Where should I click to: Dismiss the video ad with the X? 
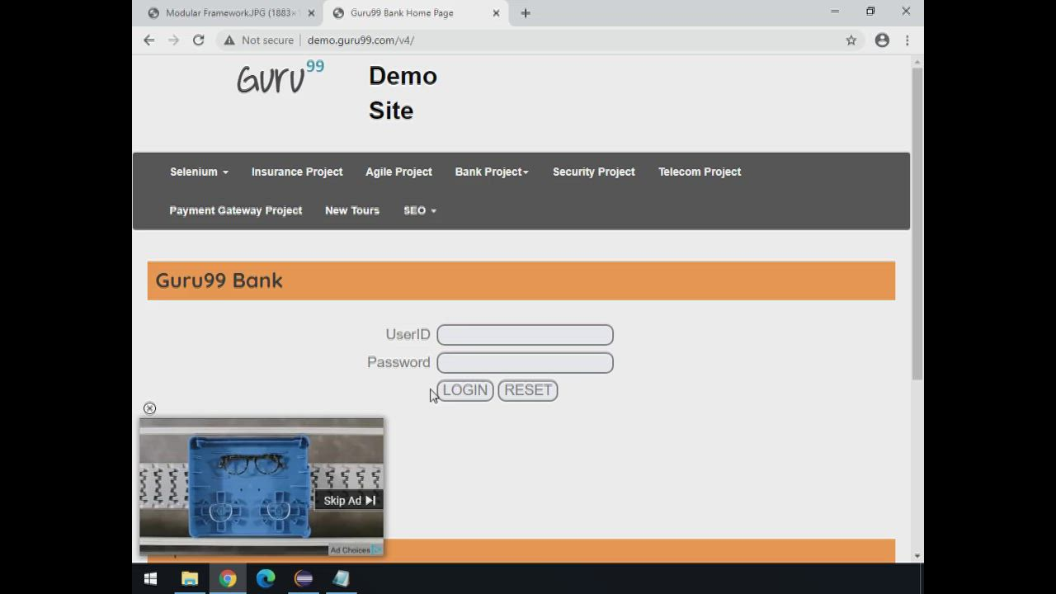tap(149, 408)
